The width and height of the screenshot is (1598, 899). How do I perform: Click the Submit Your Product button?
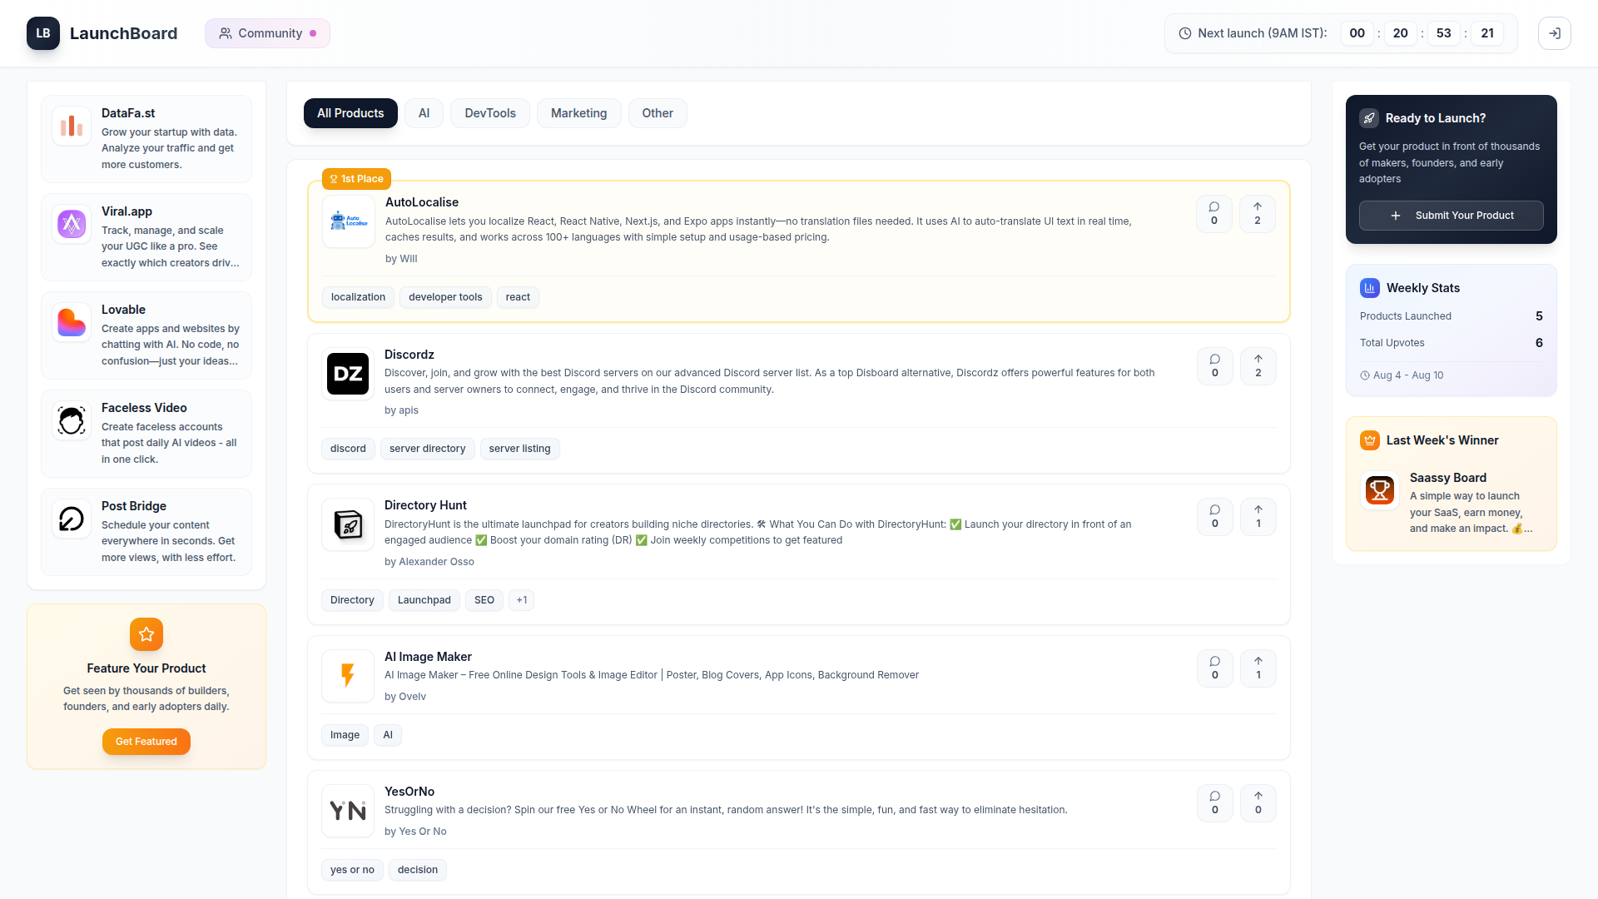[x=1451, y=216]
